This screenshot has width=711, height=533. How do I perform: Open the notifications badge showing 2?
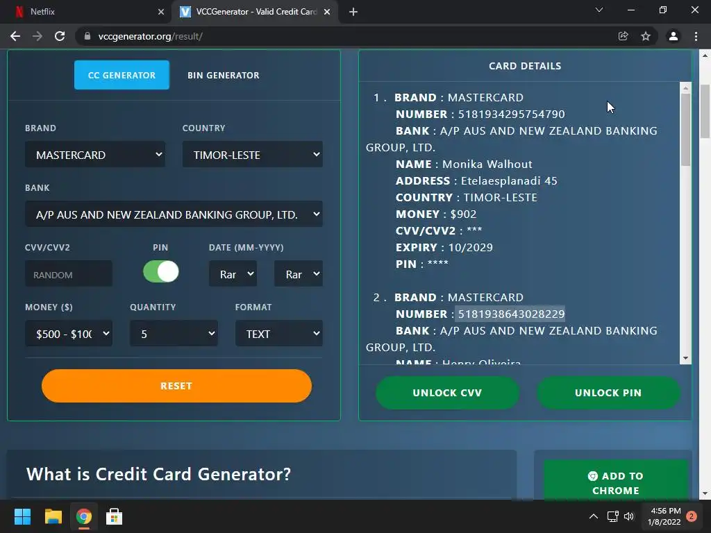[692, 516]
